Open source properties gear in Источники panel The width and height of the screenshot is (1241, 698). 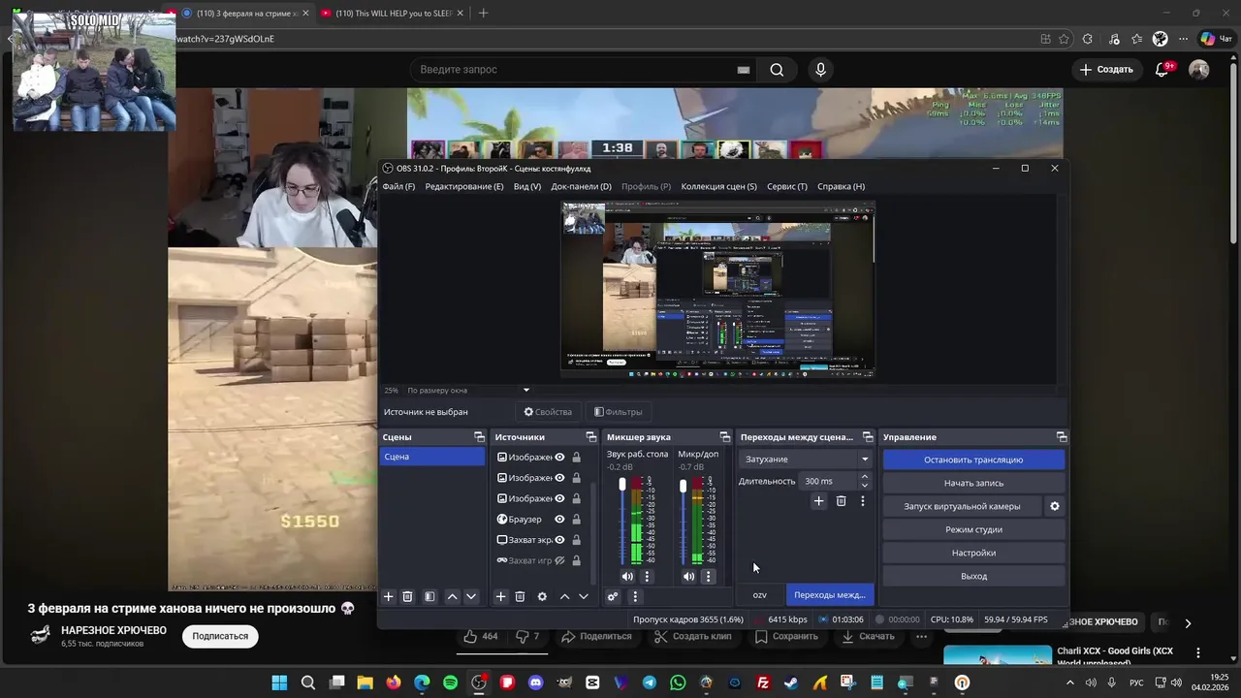tap(542, 596)
